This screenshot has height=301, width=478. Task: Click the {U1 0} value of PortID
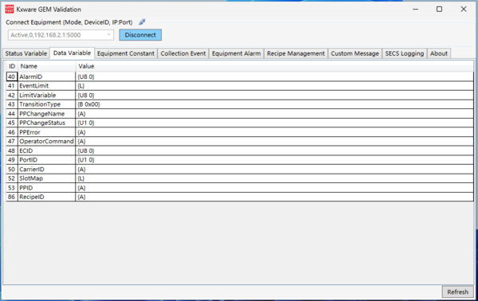click(274, 160)
